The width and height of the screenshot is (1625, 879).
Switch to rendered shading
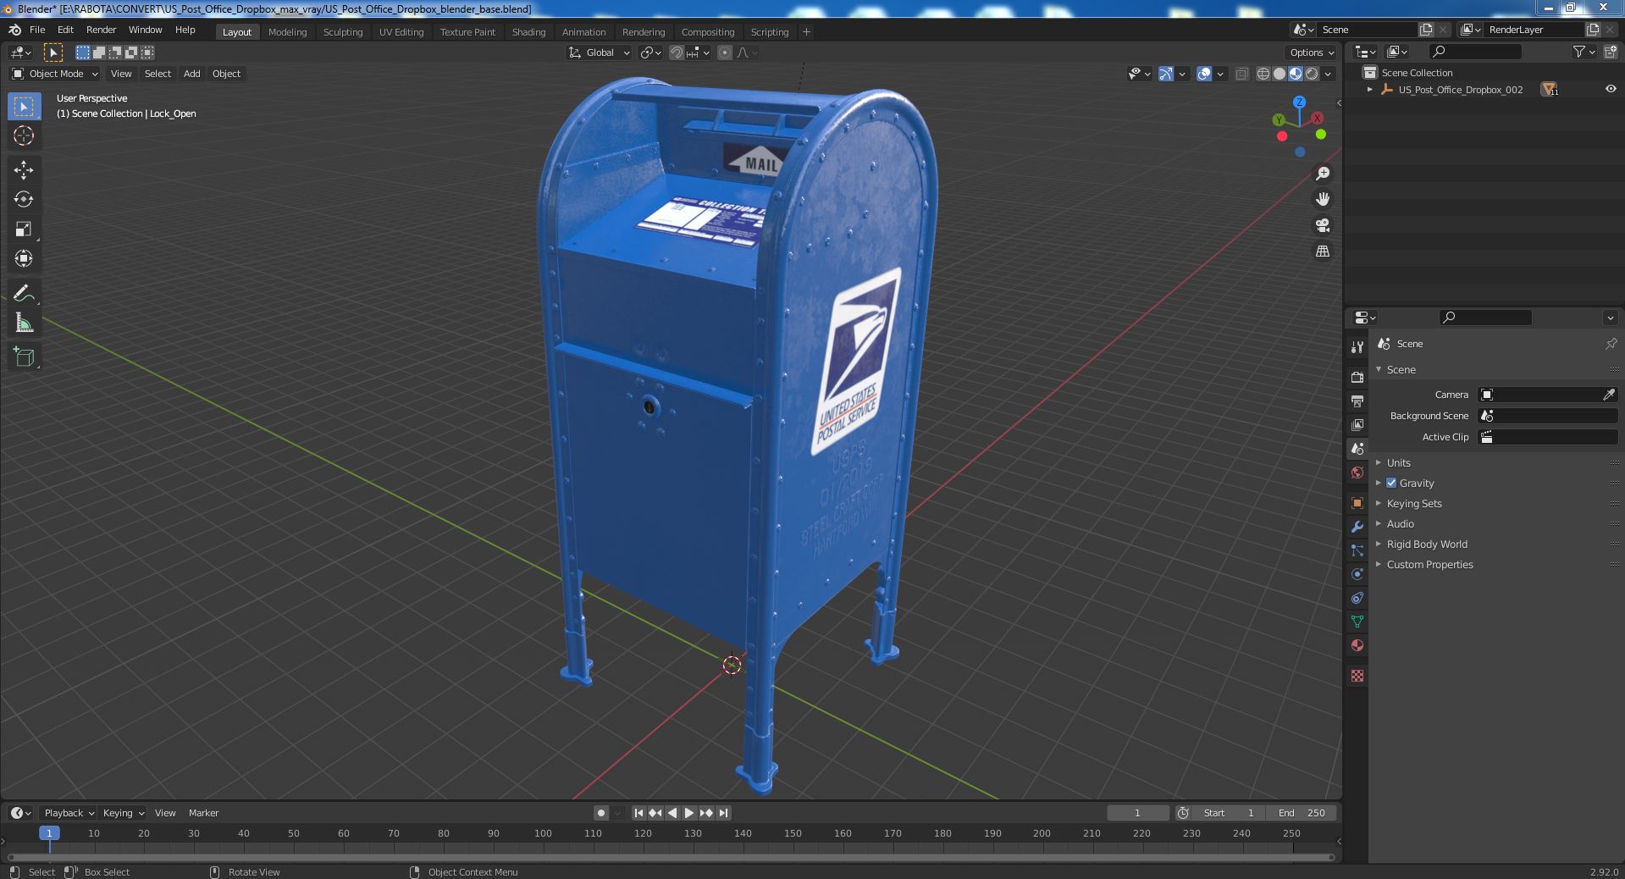pyautogui.click(x=1312, y=75)
